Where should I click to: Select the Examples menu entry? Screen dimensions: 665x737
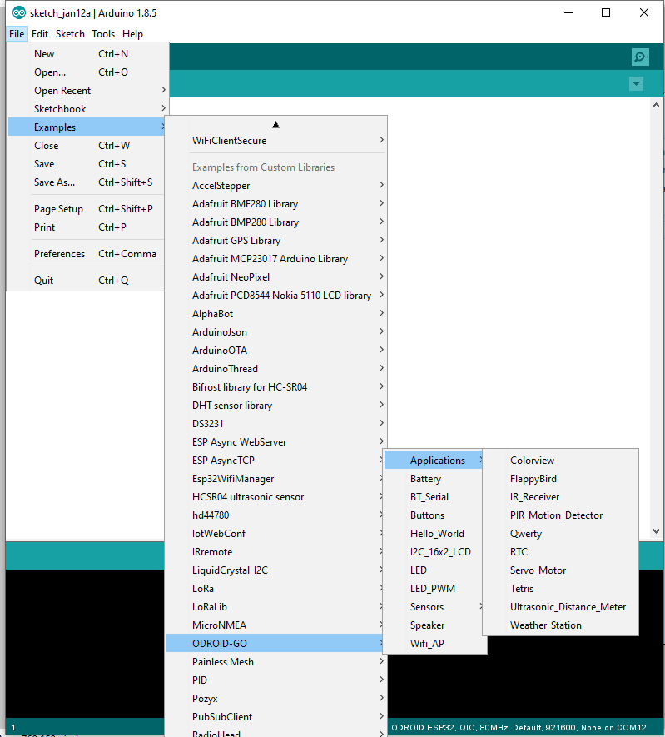(x=88, y=127)
